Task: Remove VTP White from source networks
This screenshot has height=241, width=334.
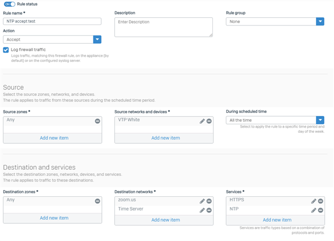Action: coord(209,121)
